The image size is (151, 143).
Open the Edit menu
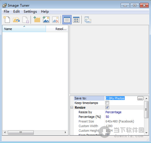(16, 12)
